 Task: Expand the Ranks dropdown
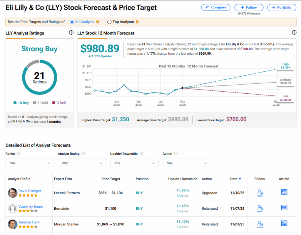30,163
